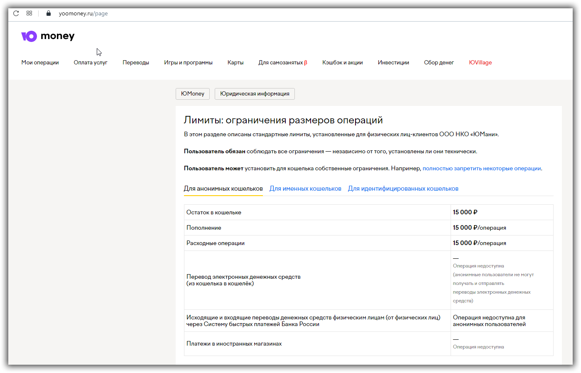Follow link полностью запретить некоторые операции
This screenshot has height=373, width=581.
pos(482,169)
